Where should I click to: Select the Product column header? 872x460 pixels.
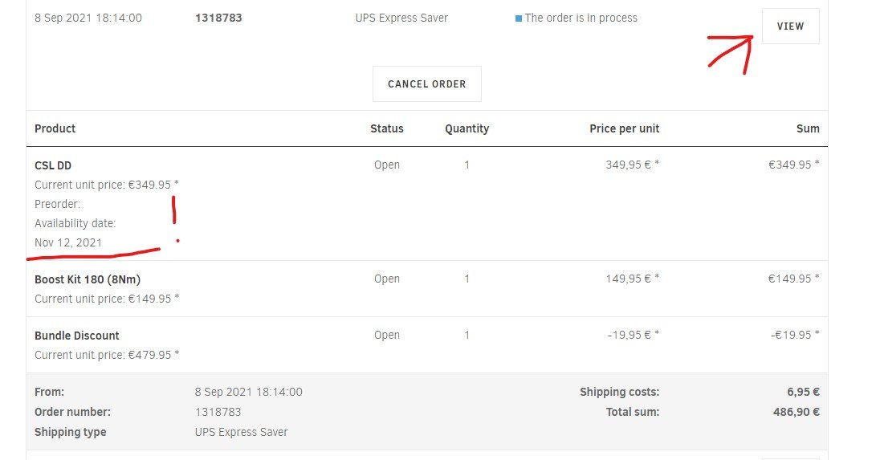(55, 128)
